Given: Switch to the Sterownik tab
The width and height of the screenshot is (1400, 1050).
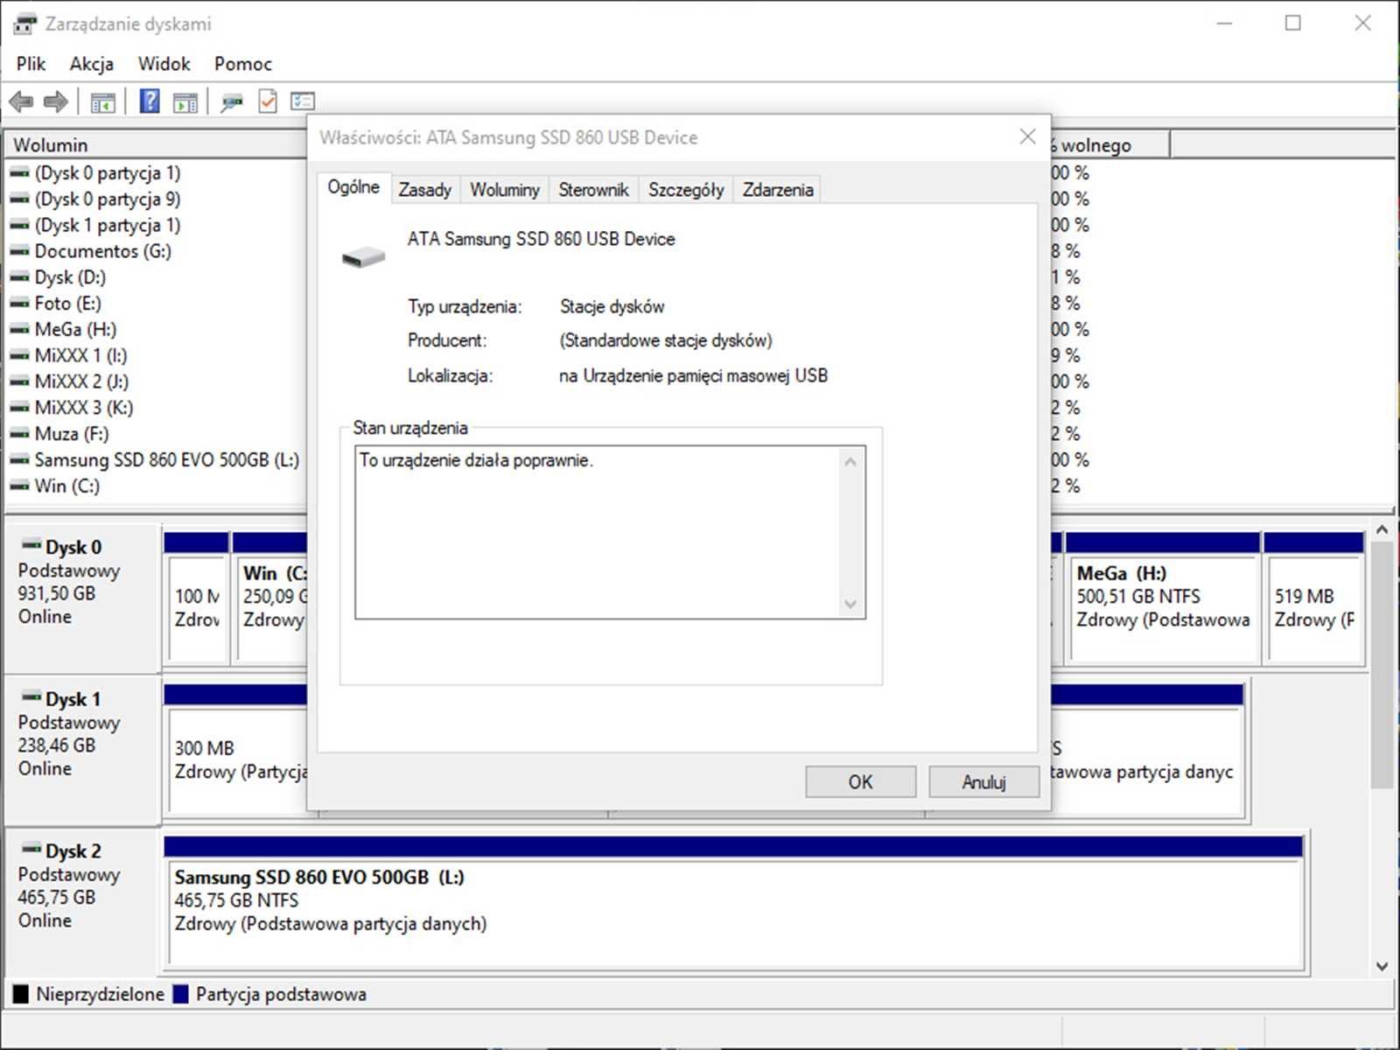Looking at the screenshot, I should (593, 190).
